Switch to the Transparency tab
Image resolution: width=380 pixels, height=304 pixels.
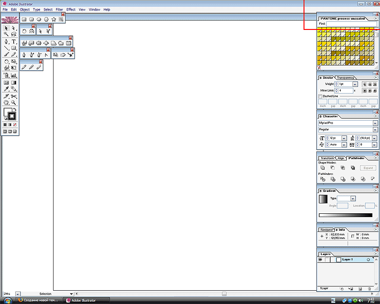coord(345,77)
